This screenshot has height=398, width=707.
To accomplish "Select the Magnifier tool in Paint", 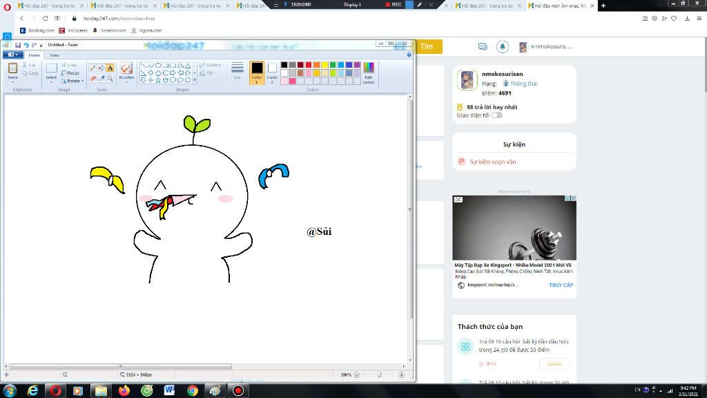I will (x=110, y=78).
